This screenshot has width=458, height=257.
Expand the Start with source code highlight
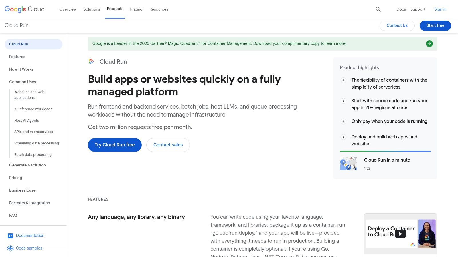click(x=343, y=101)
